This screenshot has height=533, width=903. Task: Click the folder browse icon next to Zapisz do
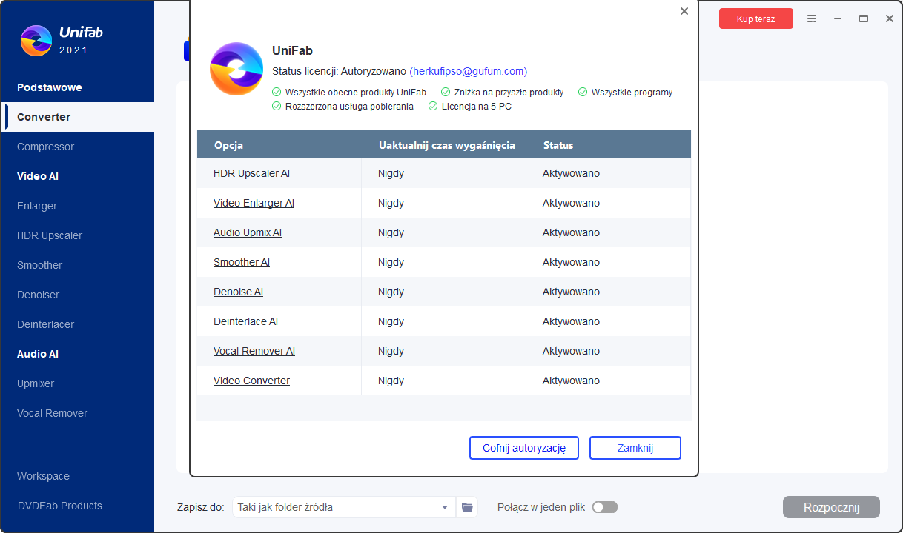(467, 507)
